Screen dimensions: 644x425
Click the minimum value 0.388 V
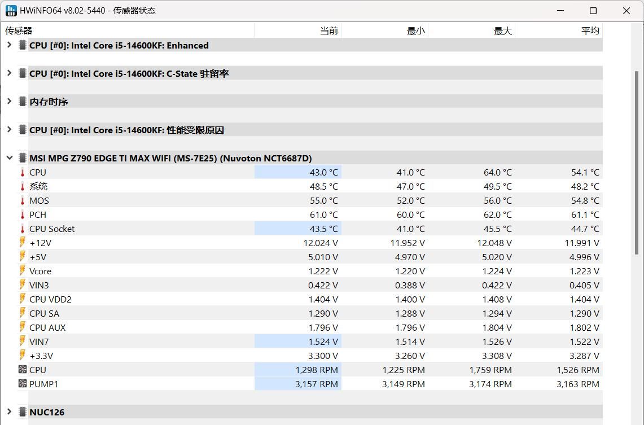click(x=410, y=286)
